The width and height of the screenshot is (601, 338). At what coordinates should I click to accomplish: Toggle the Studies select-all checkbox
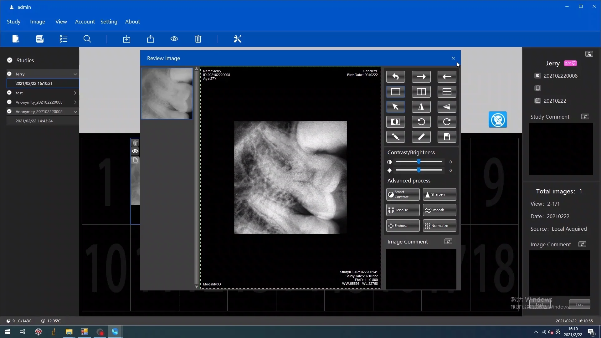pos(10,60)
